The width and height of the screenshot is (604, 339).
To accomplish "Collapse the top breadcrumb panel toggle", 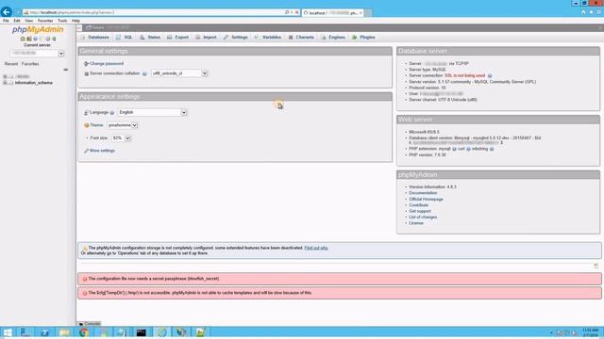I will (x=79, y=27).
